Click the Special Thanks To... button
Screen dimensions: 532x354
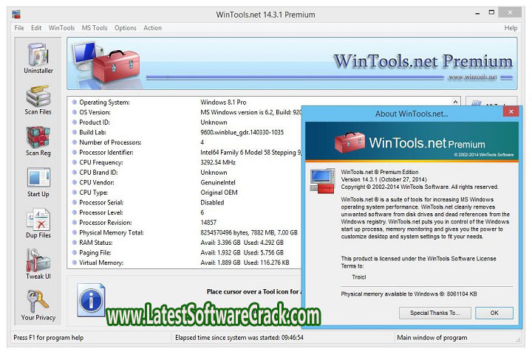(x=434, y=313)
